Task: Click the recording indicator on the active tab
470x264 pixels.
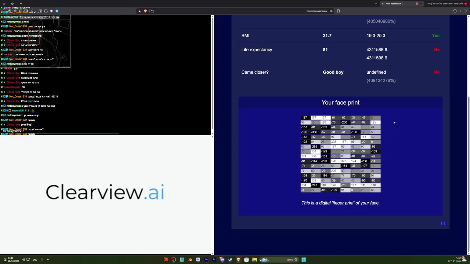Action: [x=417, y=4]
